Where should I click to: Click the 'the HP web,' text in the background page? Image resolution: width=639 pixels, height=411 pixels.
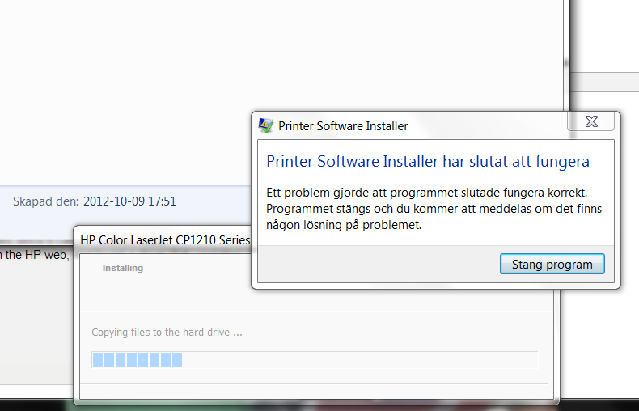pos(37,255)
